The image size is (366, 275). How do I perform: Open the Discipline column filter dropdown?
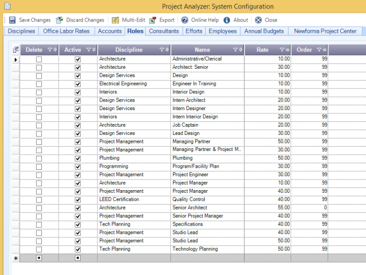(161, 50)
